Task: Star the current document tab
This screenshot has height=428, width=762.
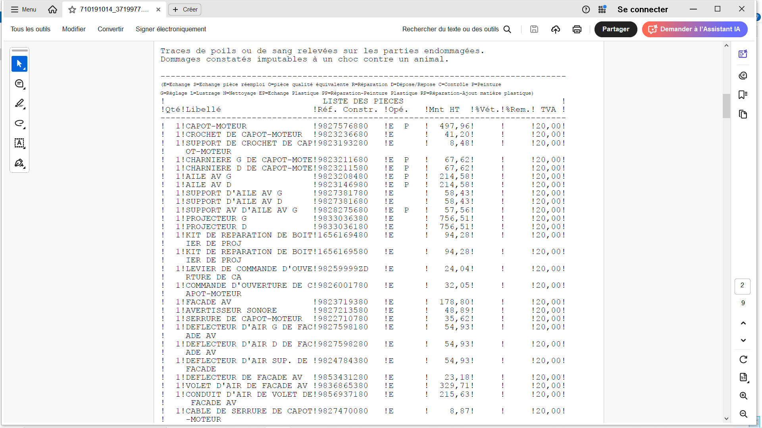Action: [x=72, y=10]
